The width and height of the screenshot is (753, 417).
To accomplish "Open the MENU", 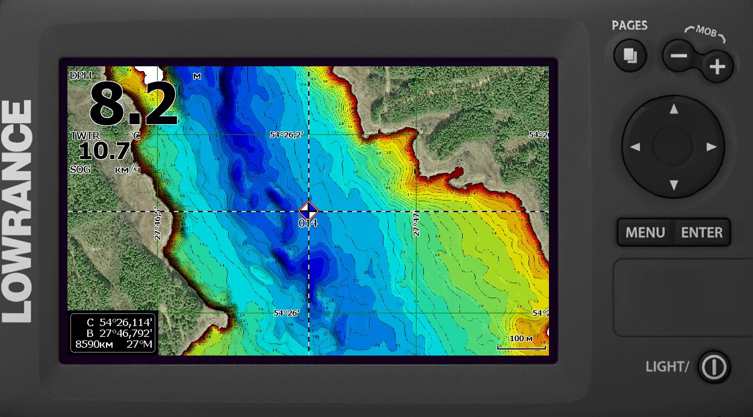I will (x=645, y=233).
